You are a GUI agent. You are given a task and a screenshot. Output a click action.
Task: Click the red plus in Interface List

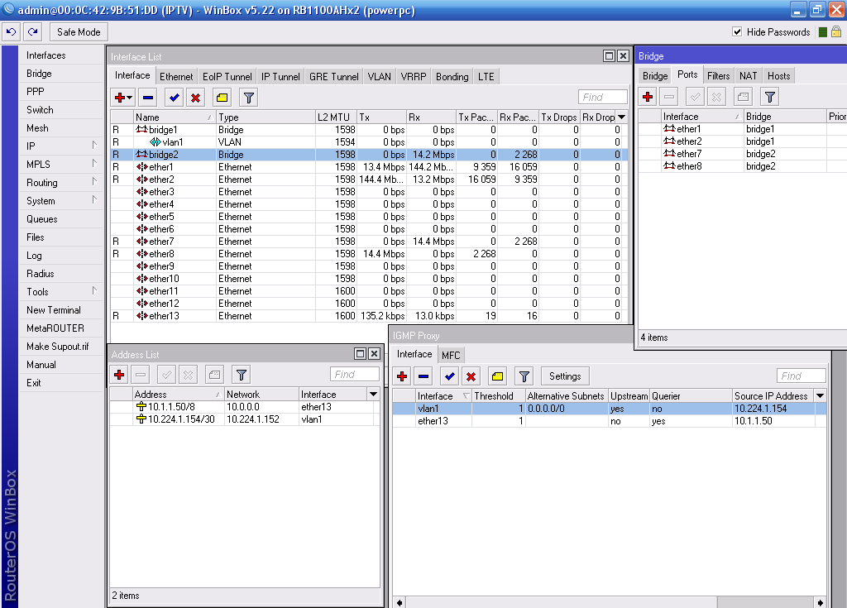[120, 98]
